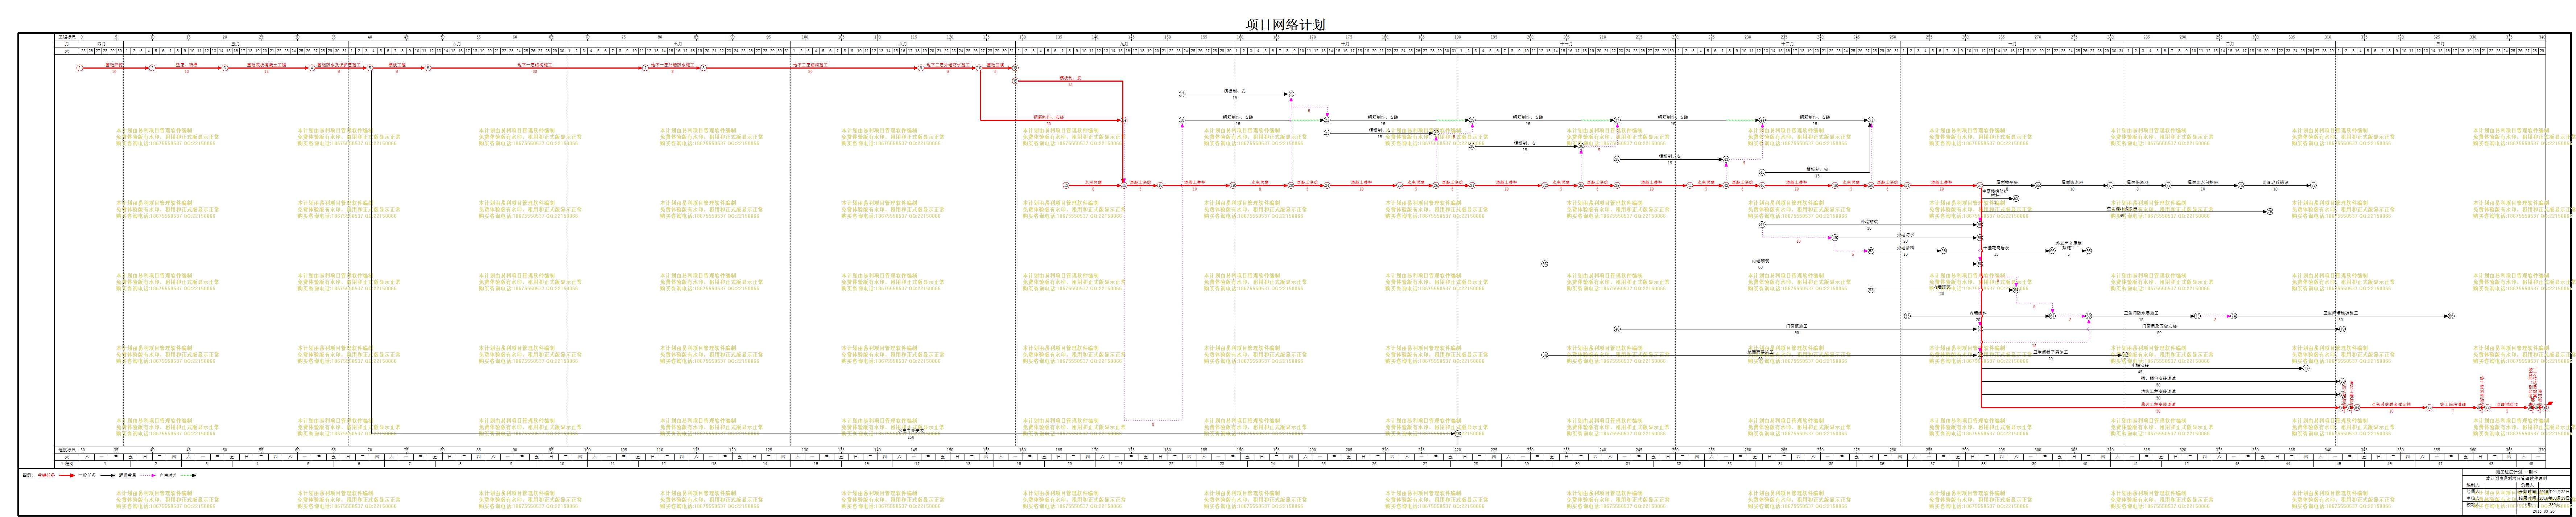Click the 六月 month header
The image size is (2576, 517).
457,44
